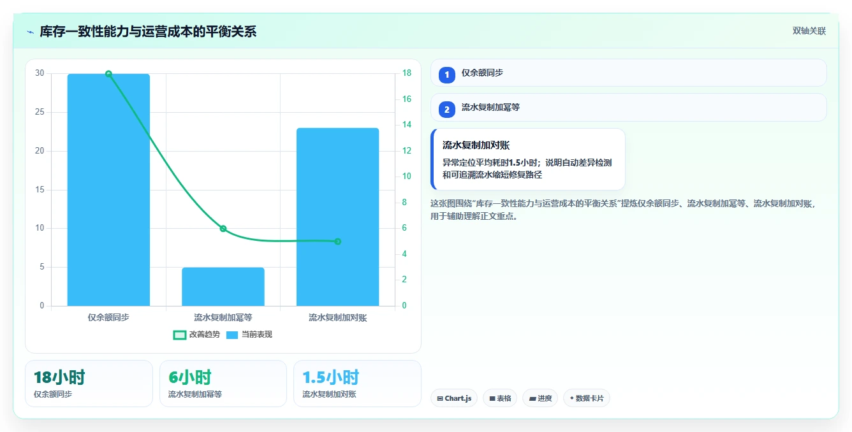Click the x-axis label 流水复制加幂等

223,317
